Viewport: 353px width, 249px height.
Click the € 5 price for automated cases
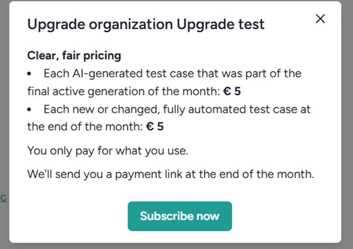click(154, 127)
